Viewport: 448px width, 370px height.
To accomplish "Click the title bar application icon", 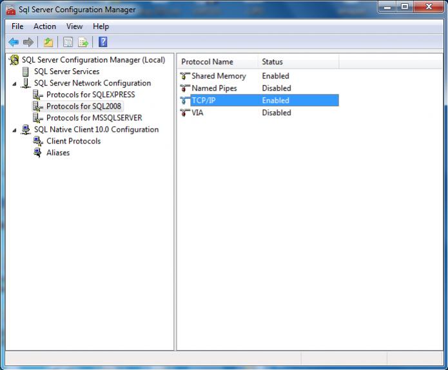I will pyautogui.click(x=11, y=10).
